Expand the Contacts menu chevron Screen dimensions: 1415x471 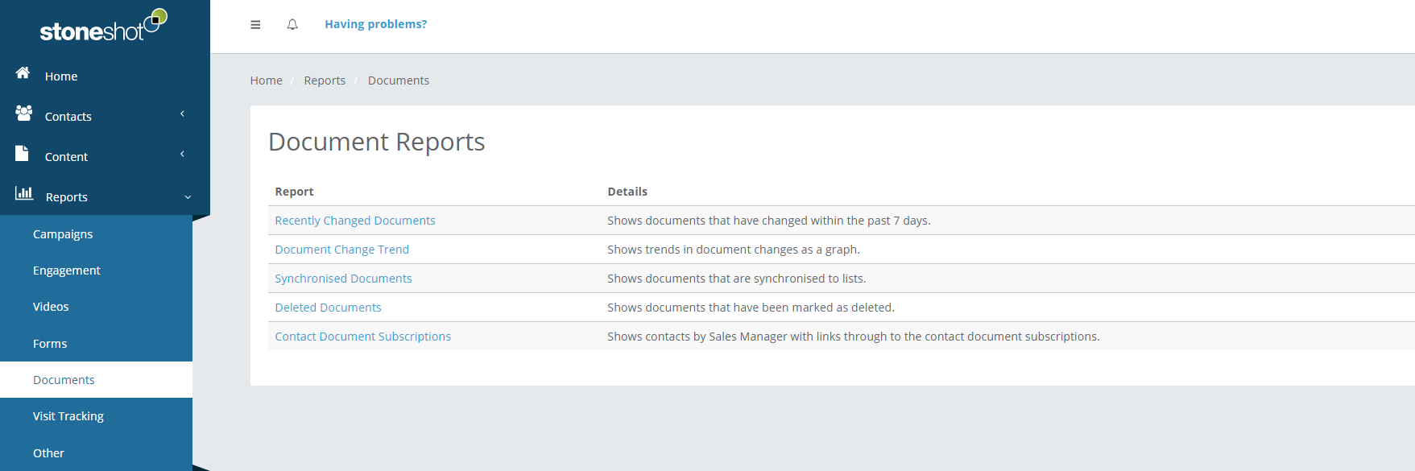[183, 114]
